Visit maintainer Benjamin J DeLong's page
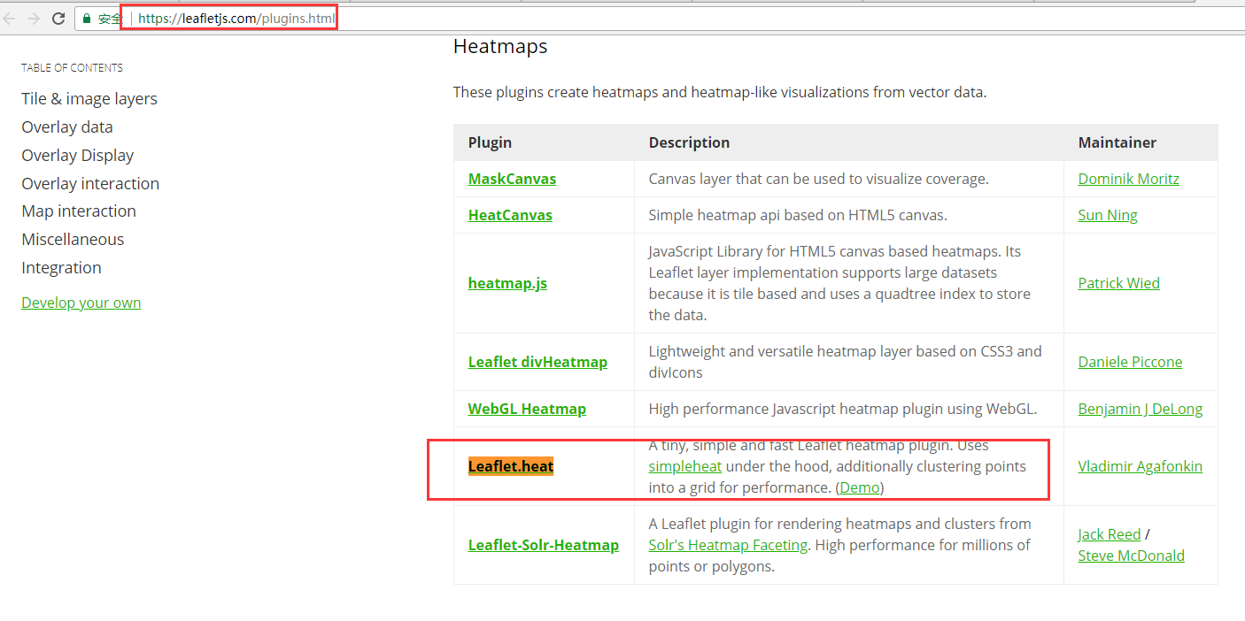Viewport: 1245px width, 621px height. pyautogui.click(x=1141, y=409)
